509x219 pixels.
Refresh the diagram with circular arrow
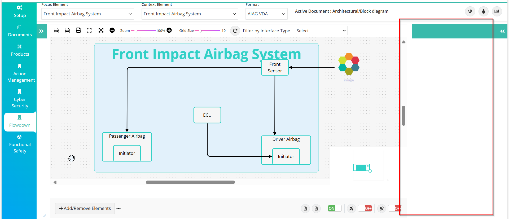[235, 31]
